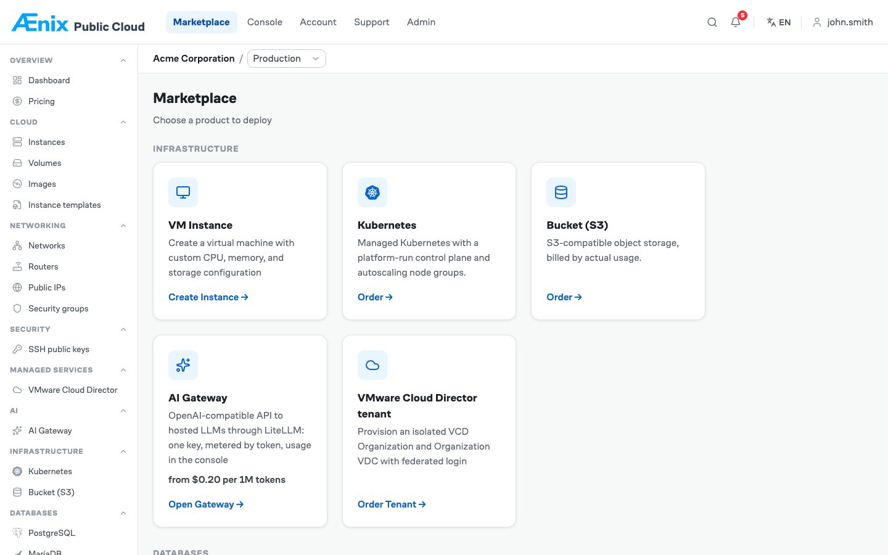This screenshot has width=888, height=555.
Task: Click the Open Gateway link
Action: (x=206, y=504)
